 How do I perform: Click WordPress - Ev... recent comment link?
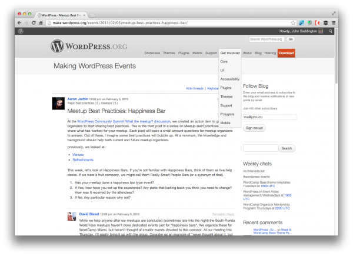coord(264,230)
